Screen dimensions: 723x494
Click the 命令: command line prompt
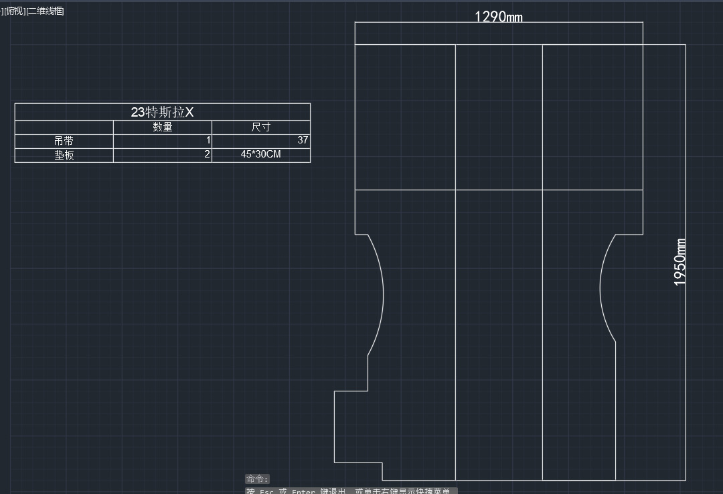pyautogui.click(x=257, y=479)
